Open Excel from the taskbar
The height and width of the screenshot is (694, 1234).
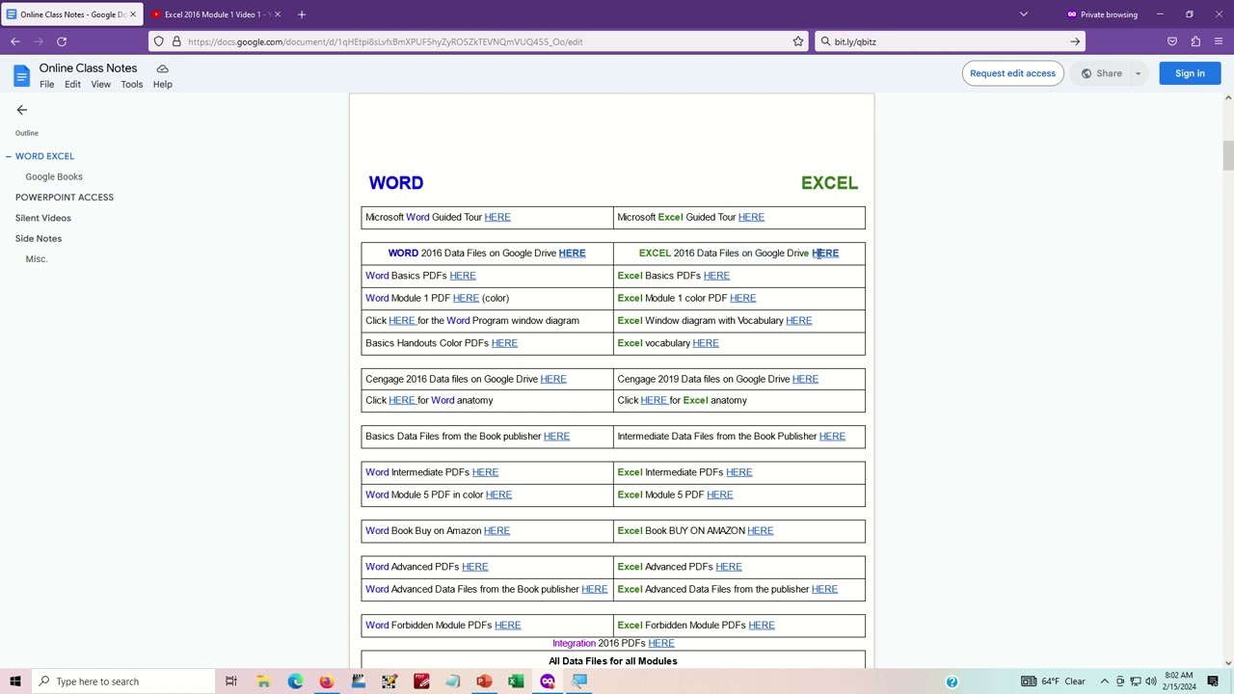tap(516, 681)
